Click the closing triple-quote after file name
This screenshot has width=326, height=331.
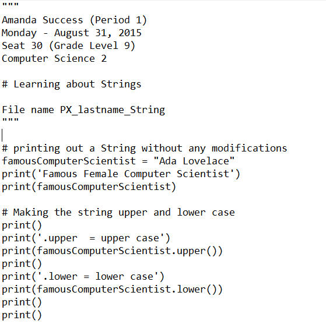[x=10, y=120]
